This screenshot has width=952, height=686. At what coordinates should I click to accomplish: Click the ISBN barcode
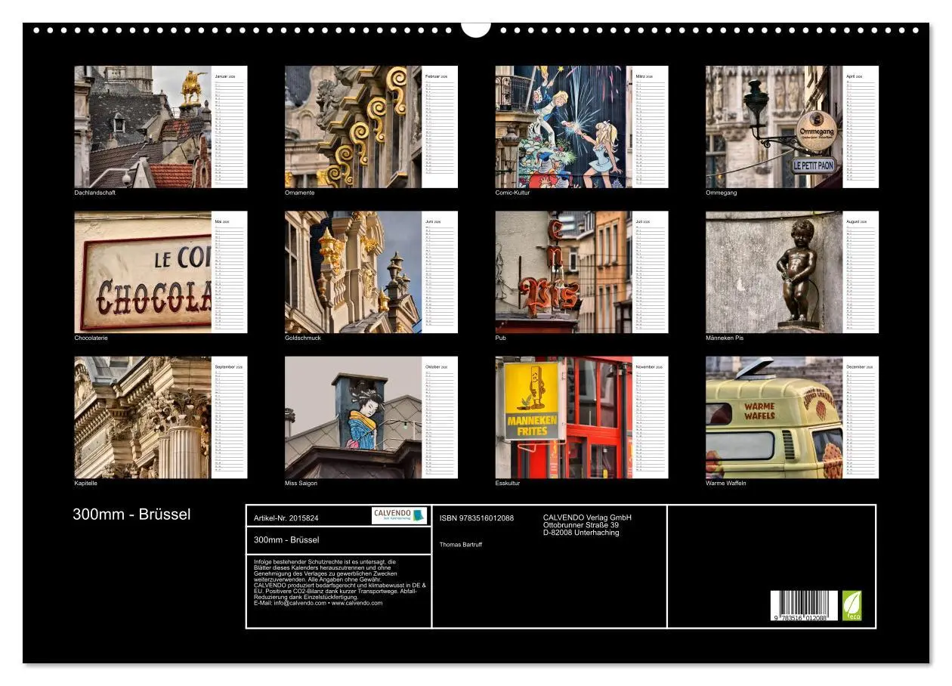(x=804, y=606)
